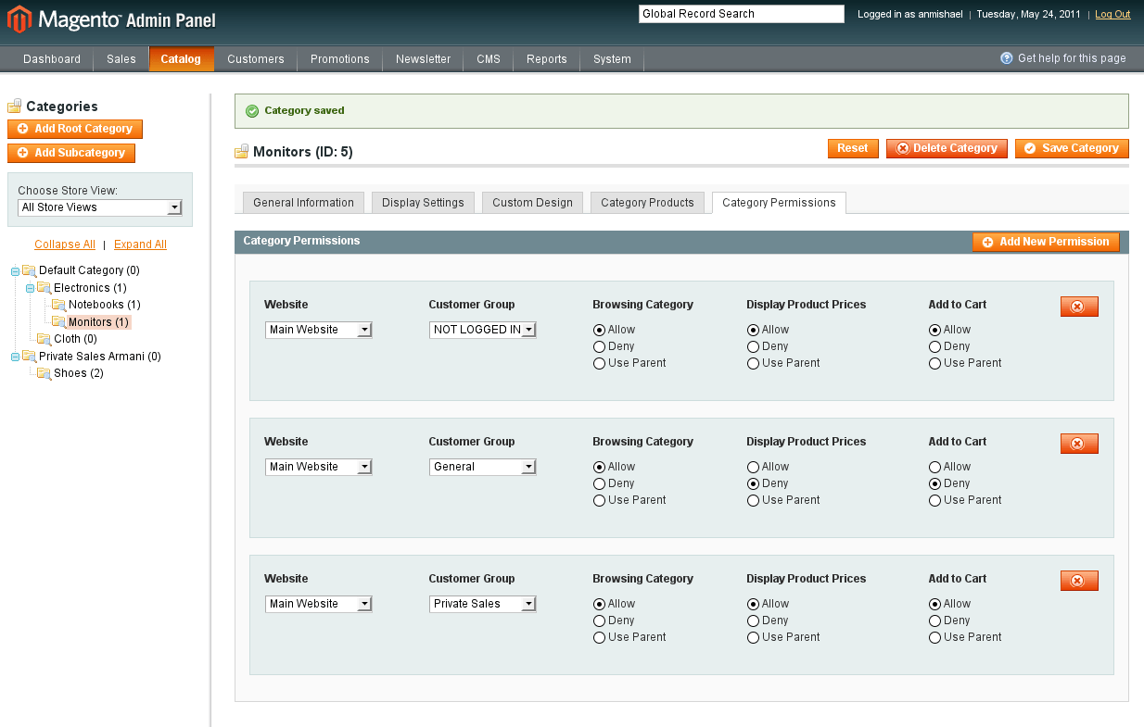Set Private Sales Add to Cart to Use Parent
The image size is (1144, 727).
(x=934, y=637)
